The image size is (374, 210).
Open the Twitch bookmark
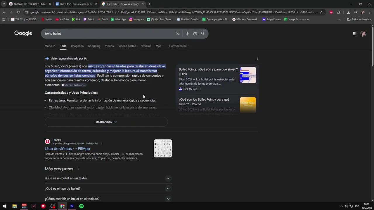(x=89, y=20)
